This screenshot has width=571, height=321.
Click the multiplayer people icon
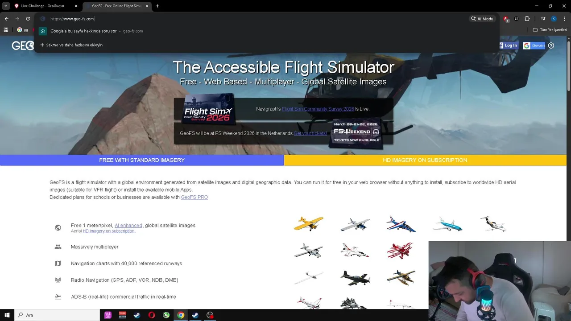pos(58,247)
